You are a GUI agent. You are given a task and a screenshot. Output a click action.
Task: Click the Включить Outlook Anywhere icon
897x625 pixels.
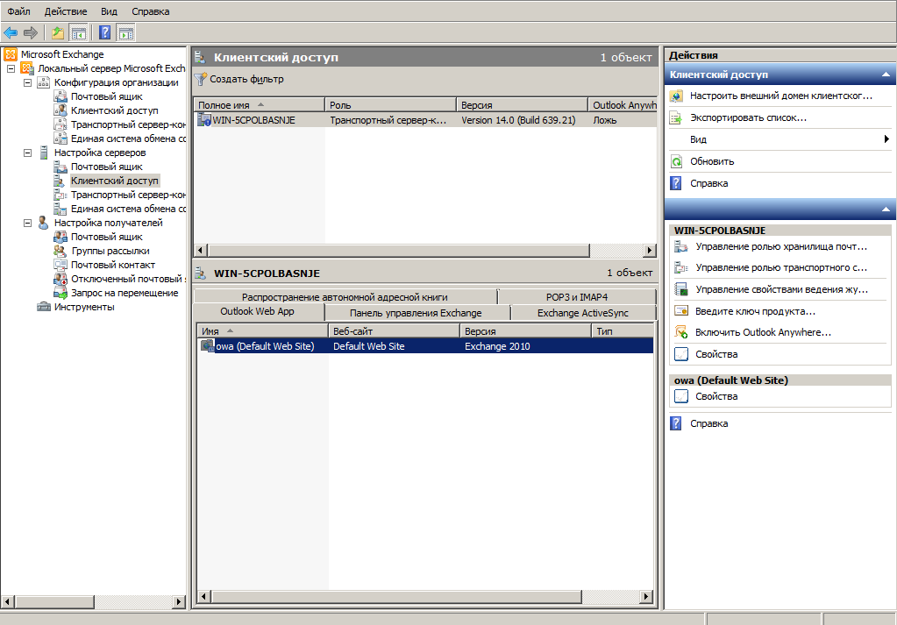click(x=680, y=332)
